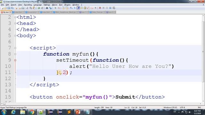The width and height of the screenshot is (205, 115).
Task: Click the Close All toolbar icon
Action: coord(19,8)
